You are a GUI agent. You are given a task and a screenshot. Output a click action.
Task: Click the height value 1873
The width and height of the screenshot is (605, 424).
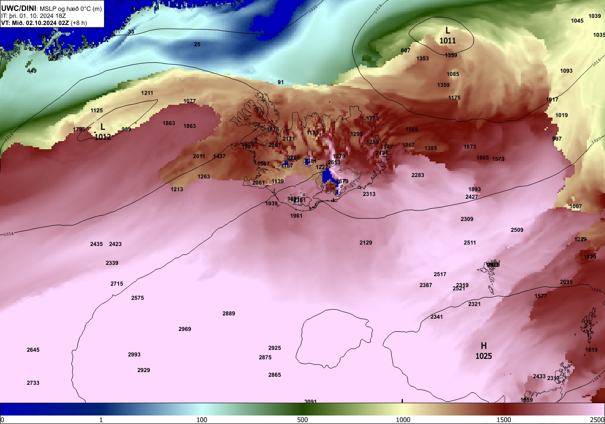[x=470, y=147]
